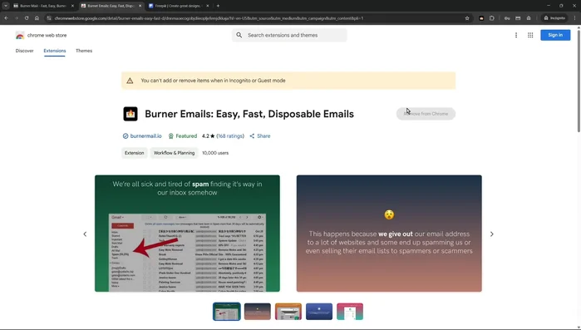Open the payment methods card icon

(518, 18)
